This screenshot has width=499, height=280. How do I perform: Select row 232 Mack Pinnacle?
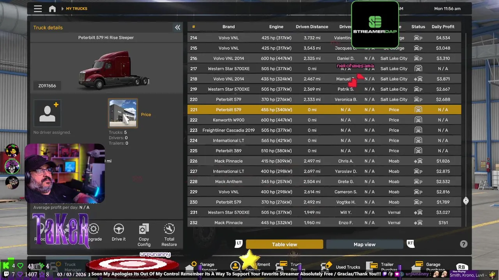324,222
